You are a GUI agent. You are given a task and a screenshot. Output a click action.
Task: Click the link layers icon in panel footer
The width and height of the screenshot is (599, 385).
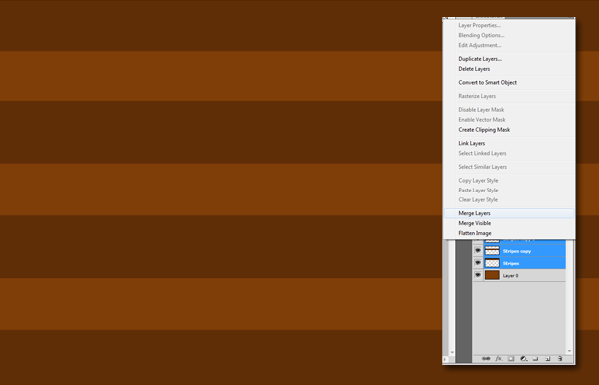click(486, 359)
